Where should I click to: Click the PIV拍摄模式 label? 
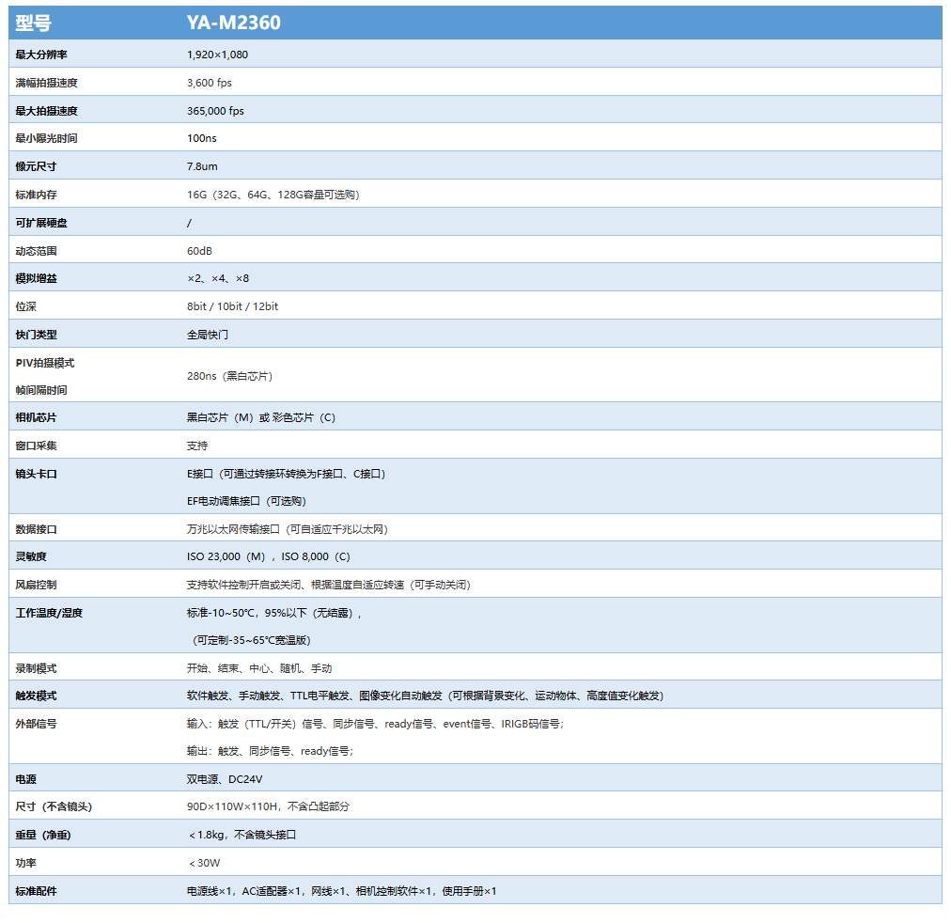(x=45, y=363)
